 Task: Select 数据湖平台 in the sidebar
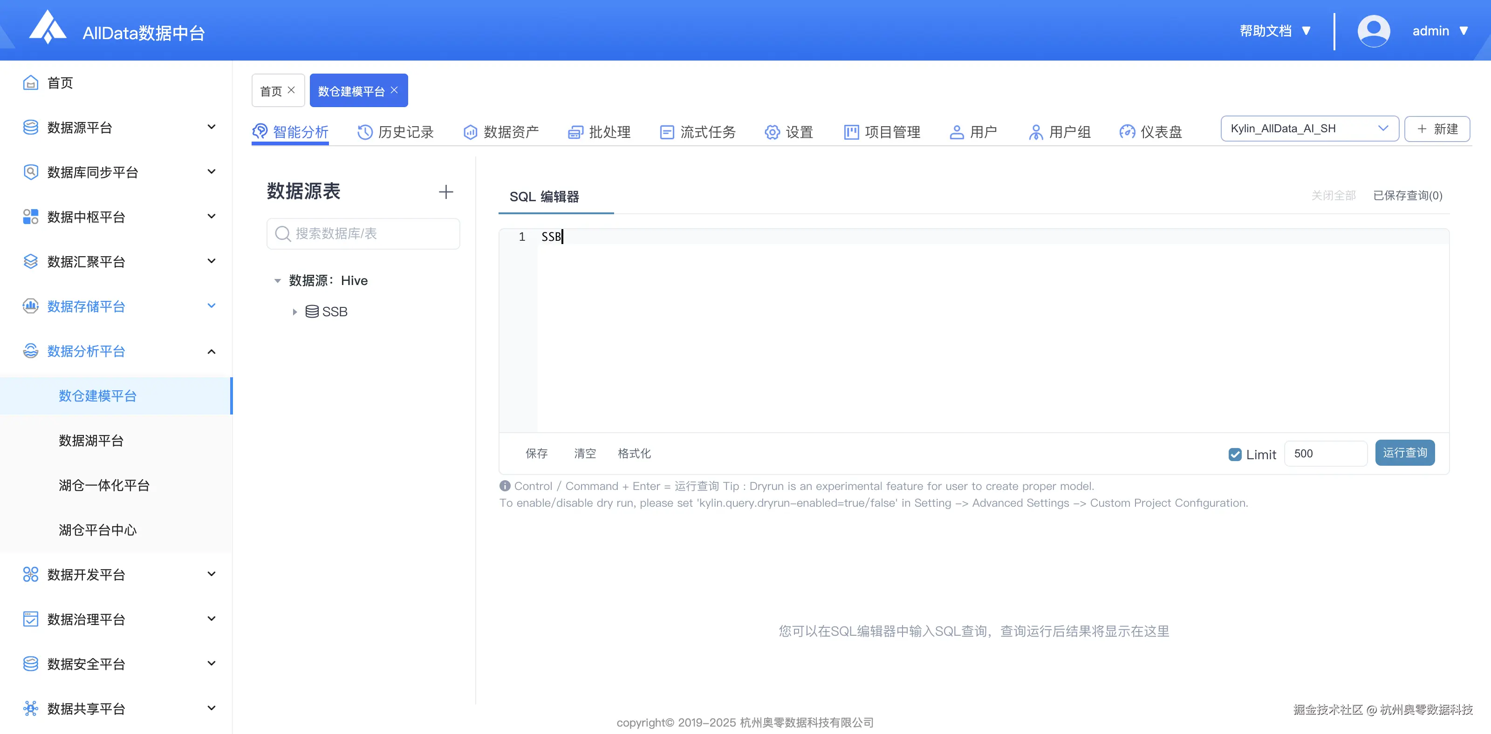click(x=91, y=441)
